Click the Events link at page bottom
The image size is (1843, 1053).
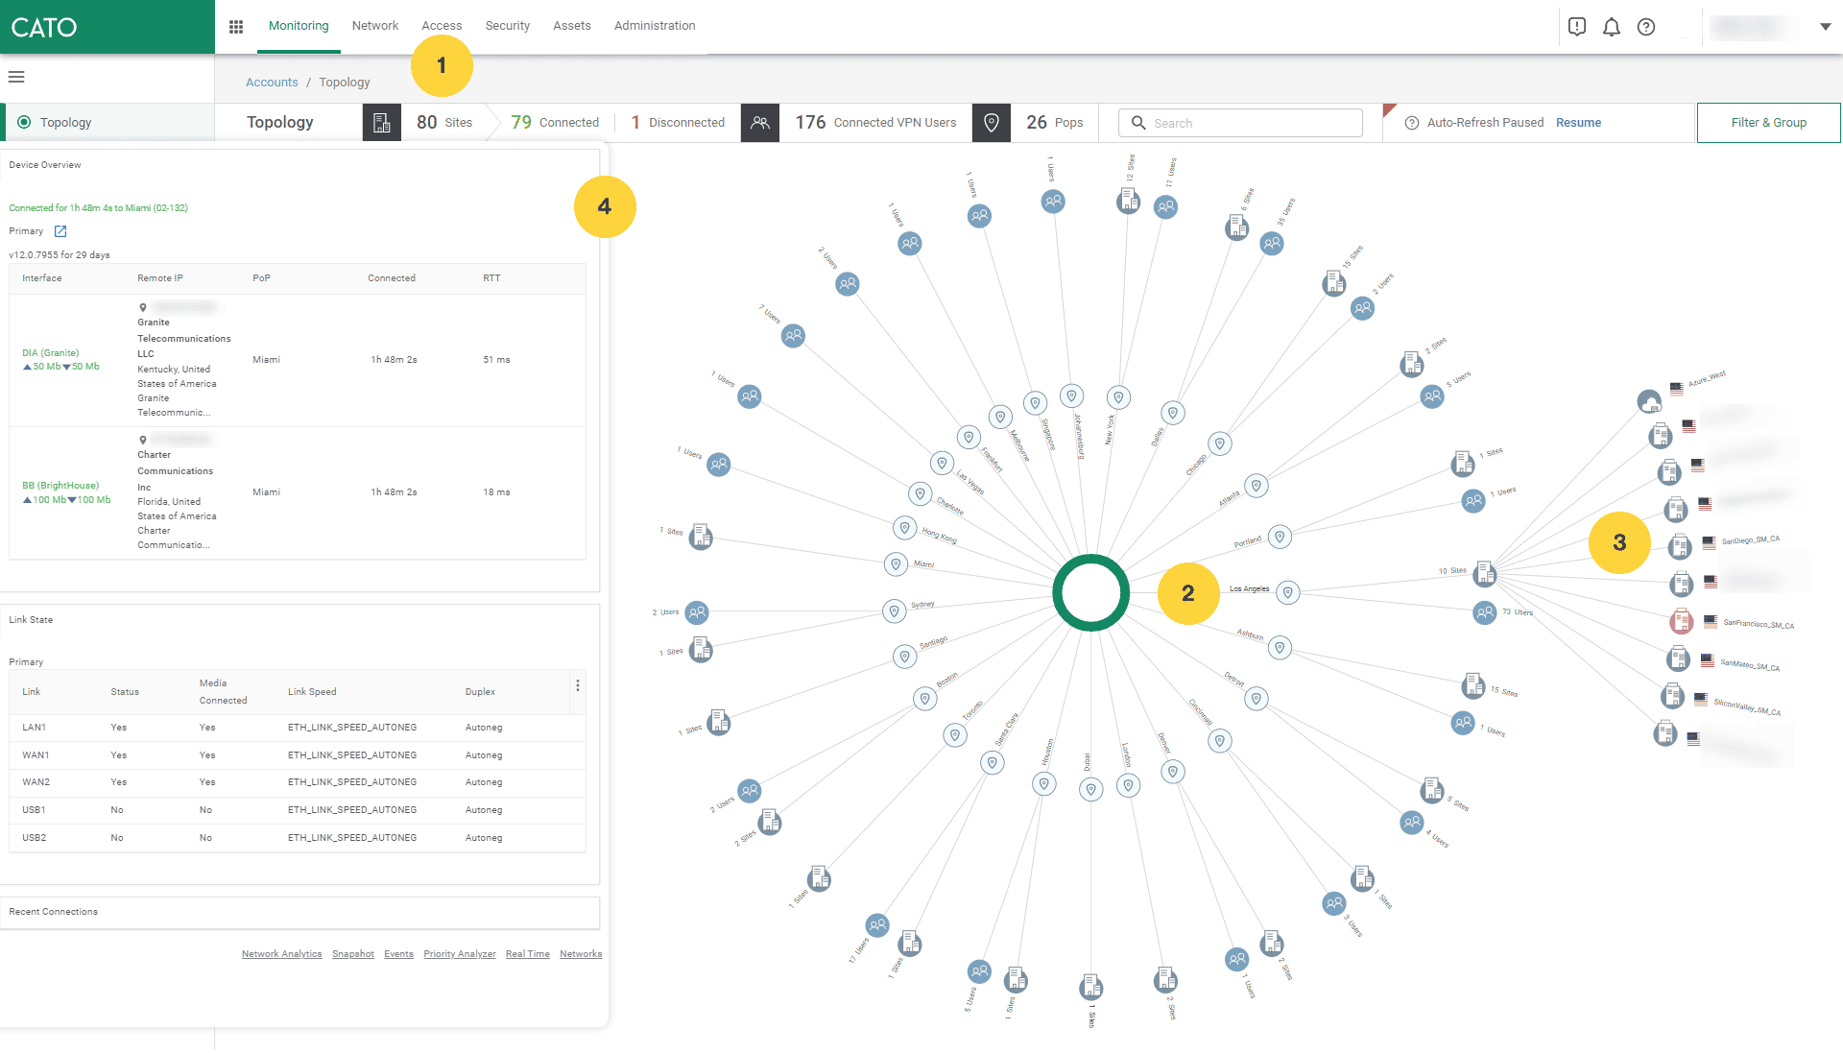(x=397, y=954)
